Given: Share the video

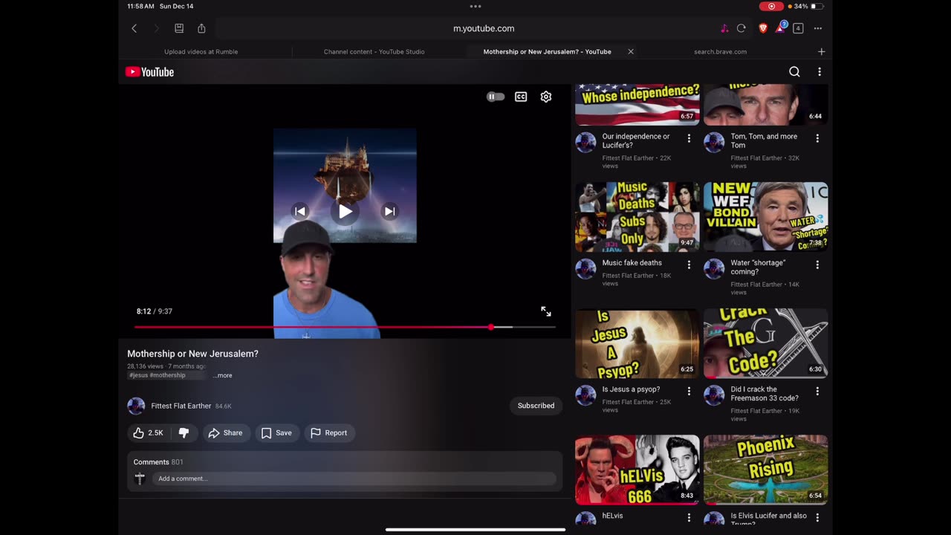Looking at the screenshot, I should pos(225,432).
